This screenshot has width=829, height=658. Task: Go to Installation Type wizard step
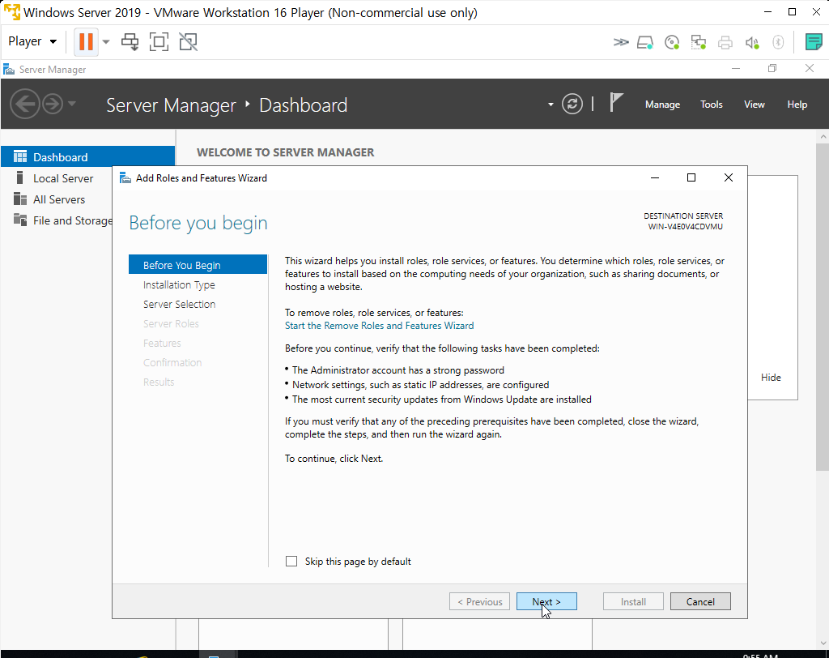pos(179,284)
